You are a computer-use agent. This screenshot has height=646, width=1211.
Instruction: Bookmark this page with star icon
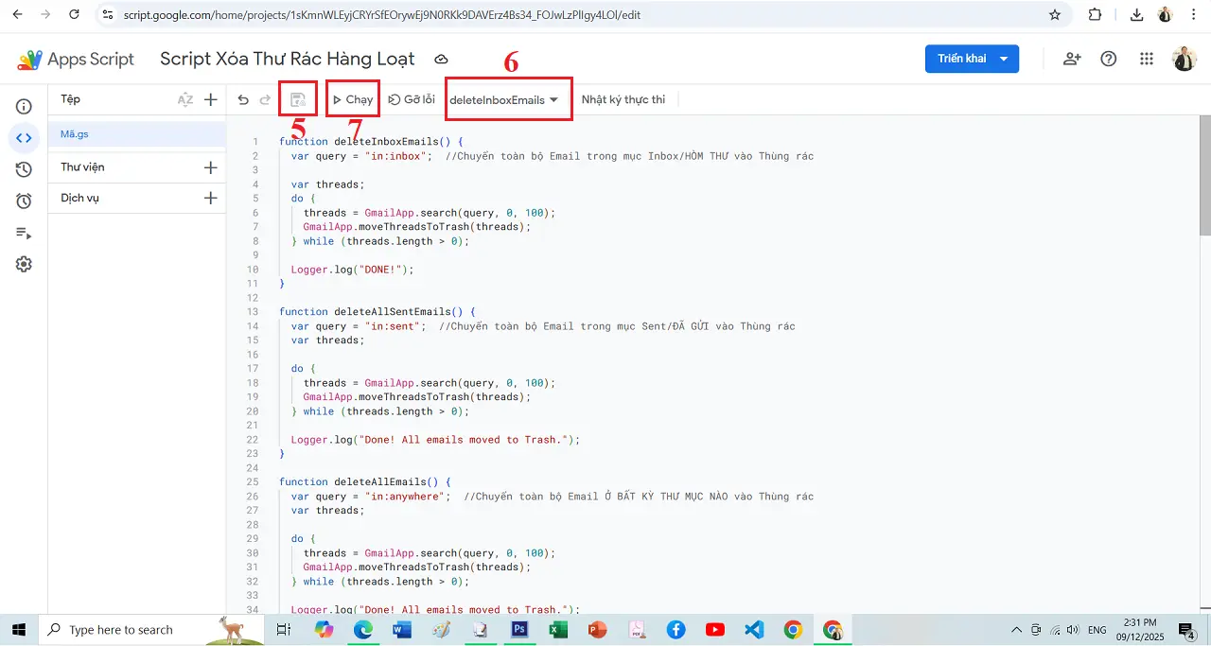point(1055,15)
